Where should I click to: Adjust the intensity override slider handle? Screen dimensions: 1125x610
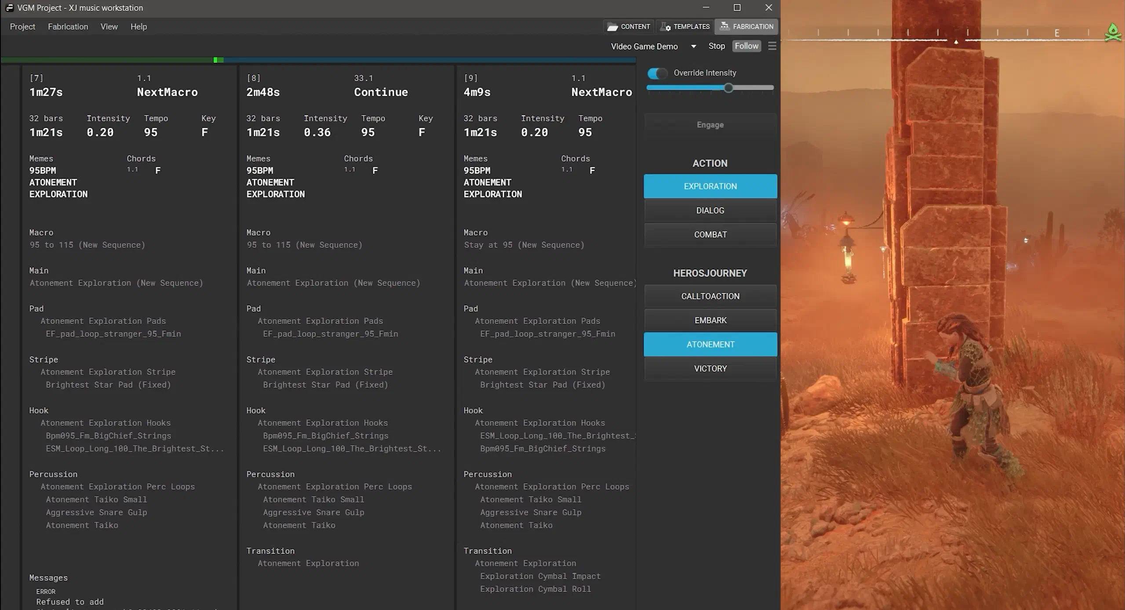[728, 88]
